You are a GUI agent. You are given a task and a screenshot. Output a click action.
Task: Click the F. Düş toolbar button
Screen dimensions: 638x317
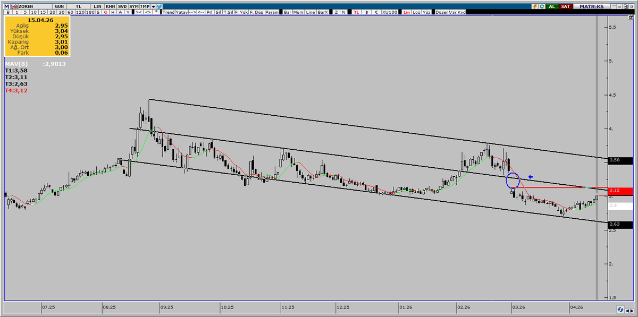[x=256, y=12]
